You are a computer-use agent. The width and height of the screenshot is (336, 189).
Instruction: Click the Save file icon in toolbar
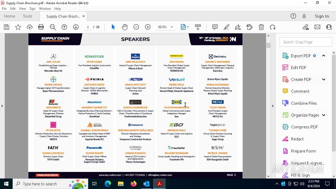point(7,27)
